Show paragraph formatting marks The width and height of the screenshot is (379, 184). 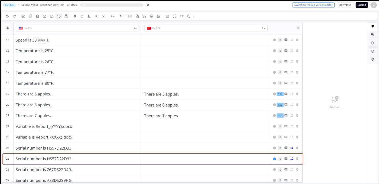(121, 16)
